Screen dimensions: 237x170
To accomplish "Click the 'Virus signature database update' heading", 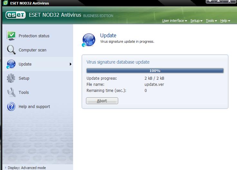I will 118,62.
